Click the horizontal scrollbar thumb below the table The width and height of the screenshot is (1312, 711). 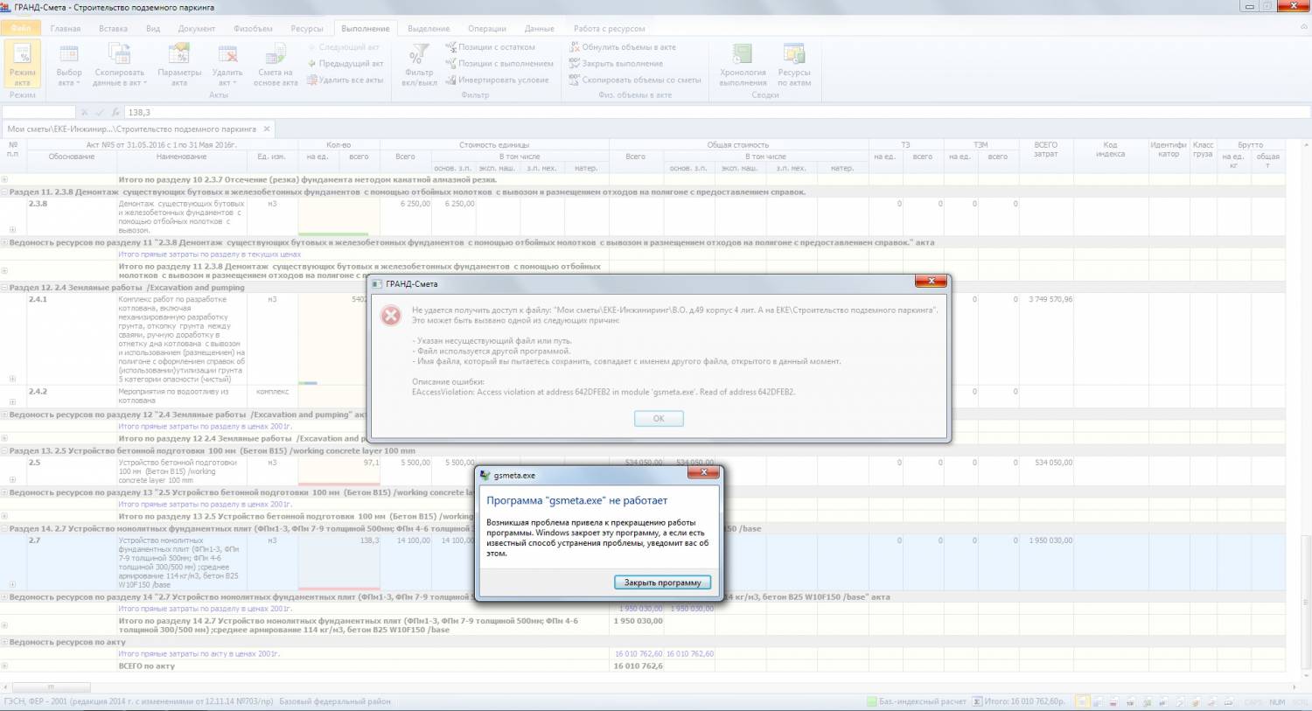pos(51,687)
